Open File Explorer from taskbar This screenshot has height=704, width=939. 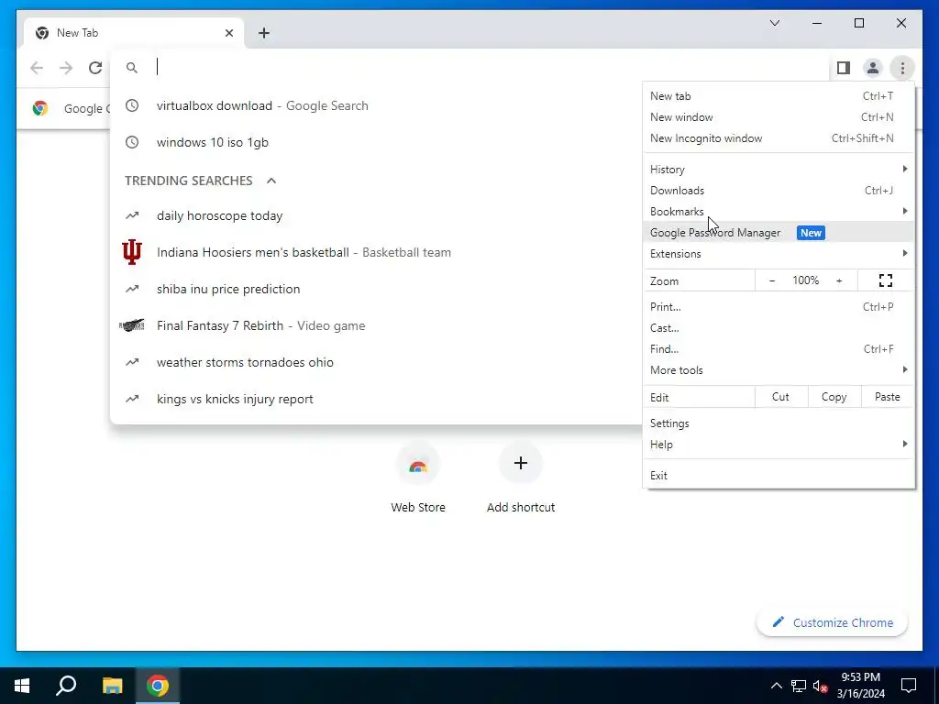pyautogui.click(x=112, y=686)
